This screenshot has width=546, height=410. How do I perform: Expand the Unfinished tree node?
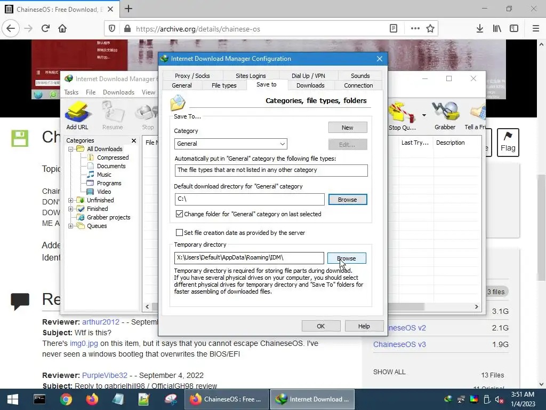pos(71,201)
